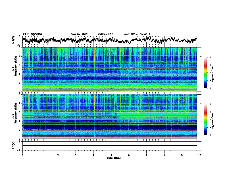The width and height of the screenshot is (225, 174).
Task: Click the "8" frequency tick on ch.1 spectrogram
Action: (x=20, y=56)
